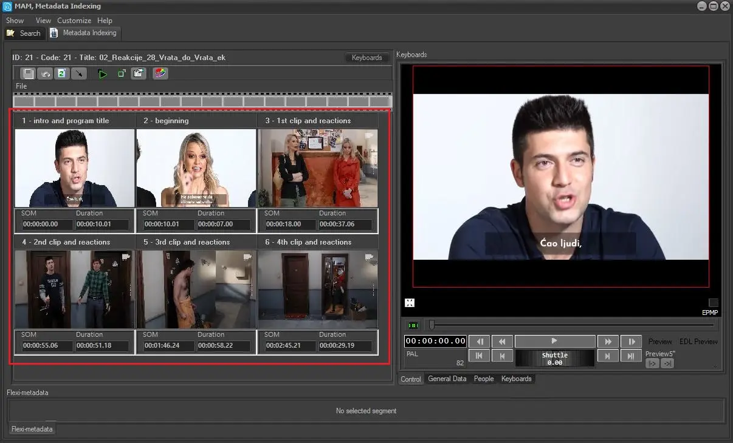The image size is (733, 443).
Task: Toggle fullscreen icon below the video
Action: click(x=410, y=303)
